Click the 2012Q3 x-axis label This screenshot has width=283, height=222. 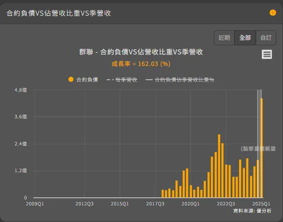click(84, 204)
